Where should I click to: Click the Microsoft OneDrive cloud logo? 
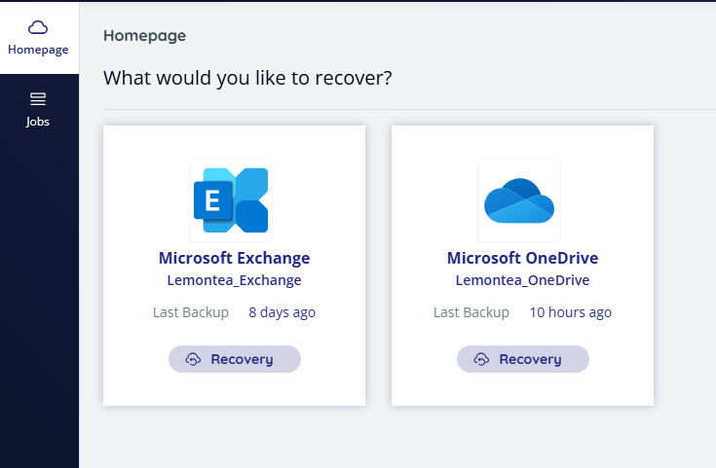(519, 200)
